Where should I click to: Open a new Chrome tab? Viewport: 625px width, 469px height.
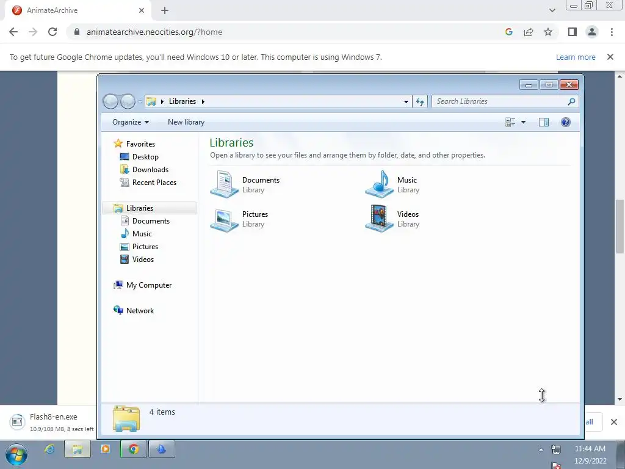[x=165, y=10]
